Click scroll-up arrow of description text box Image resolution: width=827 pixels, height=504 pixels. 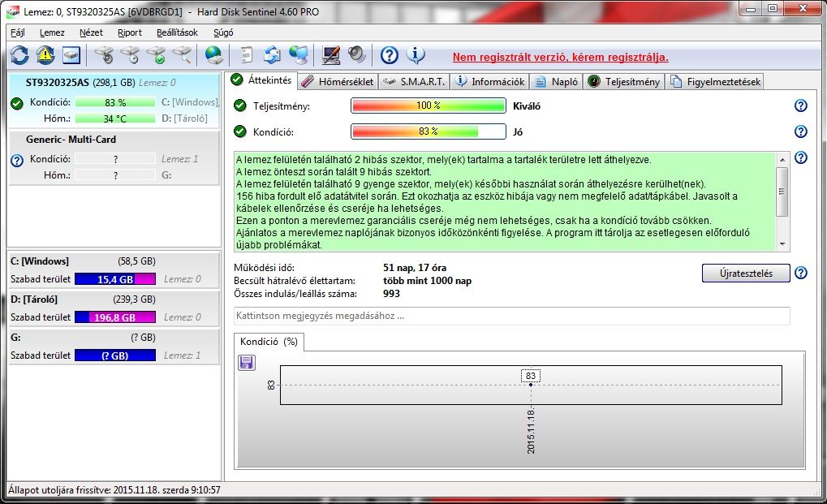click(782, 159)
